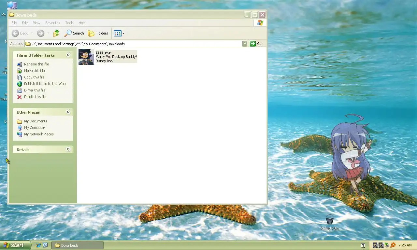Open the Views dropdown button

coord(119,33)
